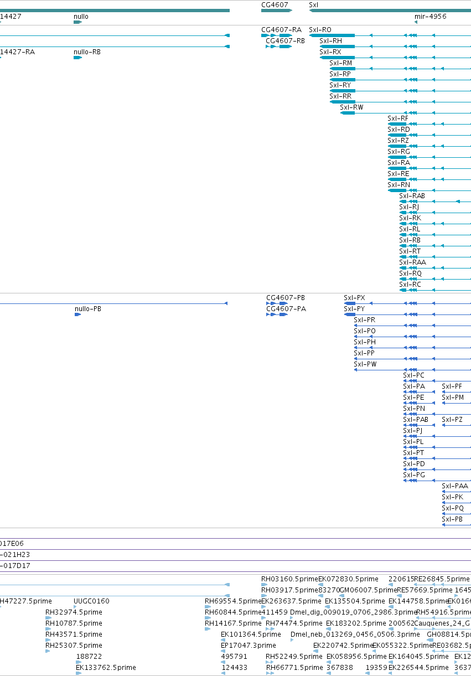This screenshot has height=676, width=471.
Task: Select EST RH32974.5prime
Action: click(74, 612)
